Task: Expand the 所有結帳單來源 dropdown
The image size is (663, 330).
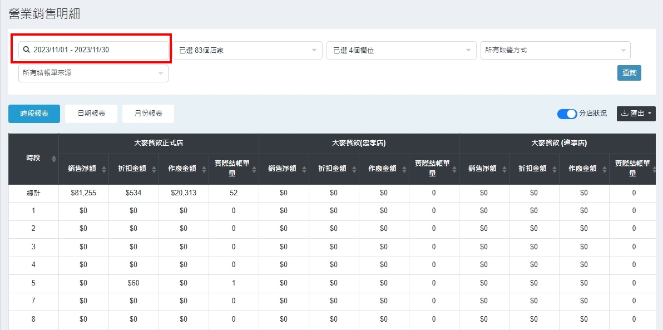Action: (93, 73)
